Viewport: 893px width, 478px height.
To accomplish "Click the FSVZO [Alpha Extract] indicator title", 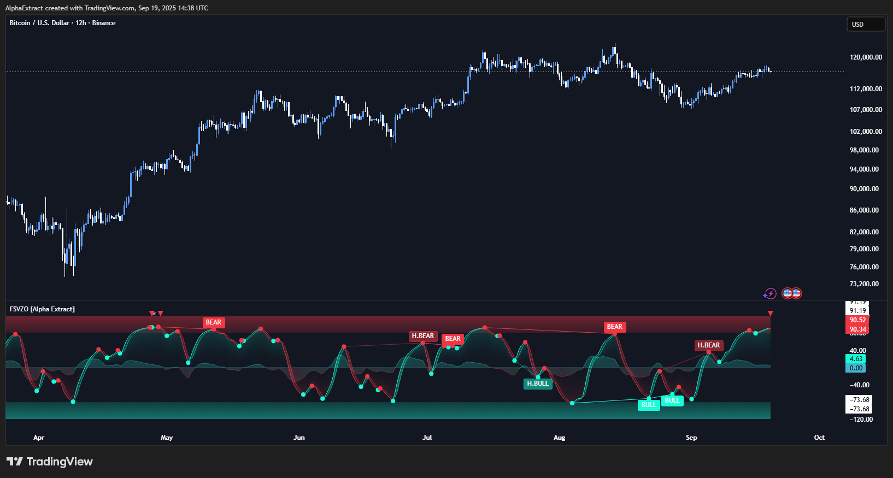I will coord(42,309).
